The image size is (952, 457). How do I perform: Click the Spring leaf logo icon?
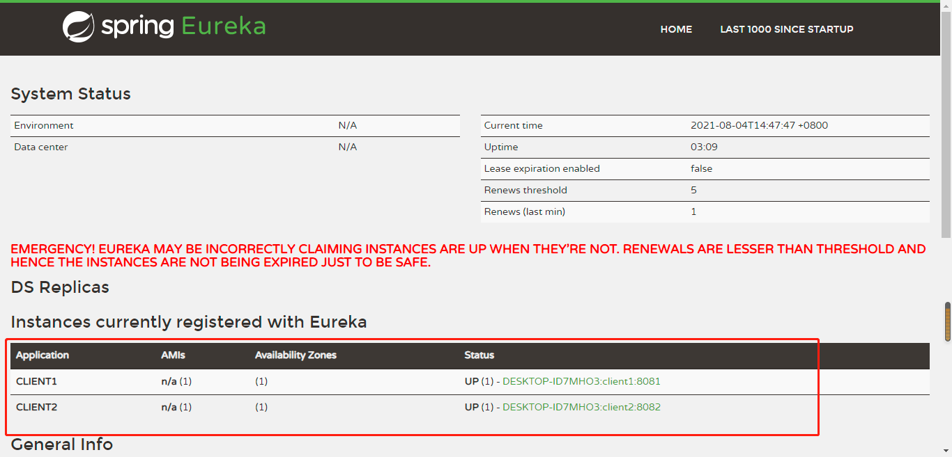tap(78, 28)
